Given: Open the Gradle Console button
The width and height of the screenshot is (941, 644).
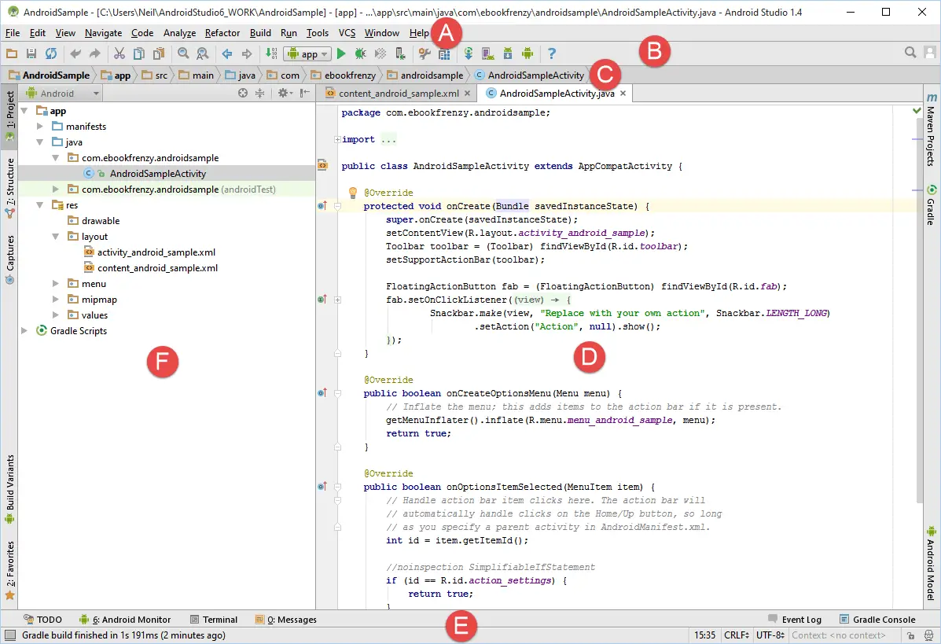Looking at the screenshot, I should click(x=877, y=620).
